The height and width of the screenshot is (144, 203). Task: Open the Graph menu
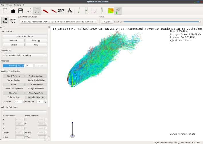point(9,5)
